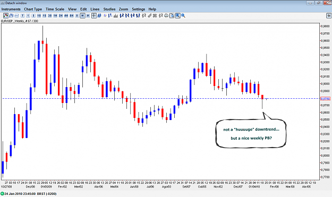The image size is (332, 197).
Task: Click the icon at toolbar's far right
Action: [329, 15]
